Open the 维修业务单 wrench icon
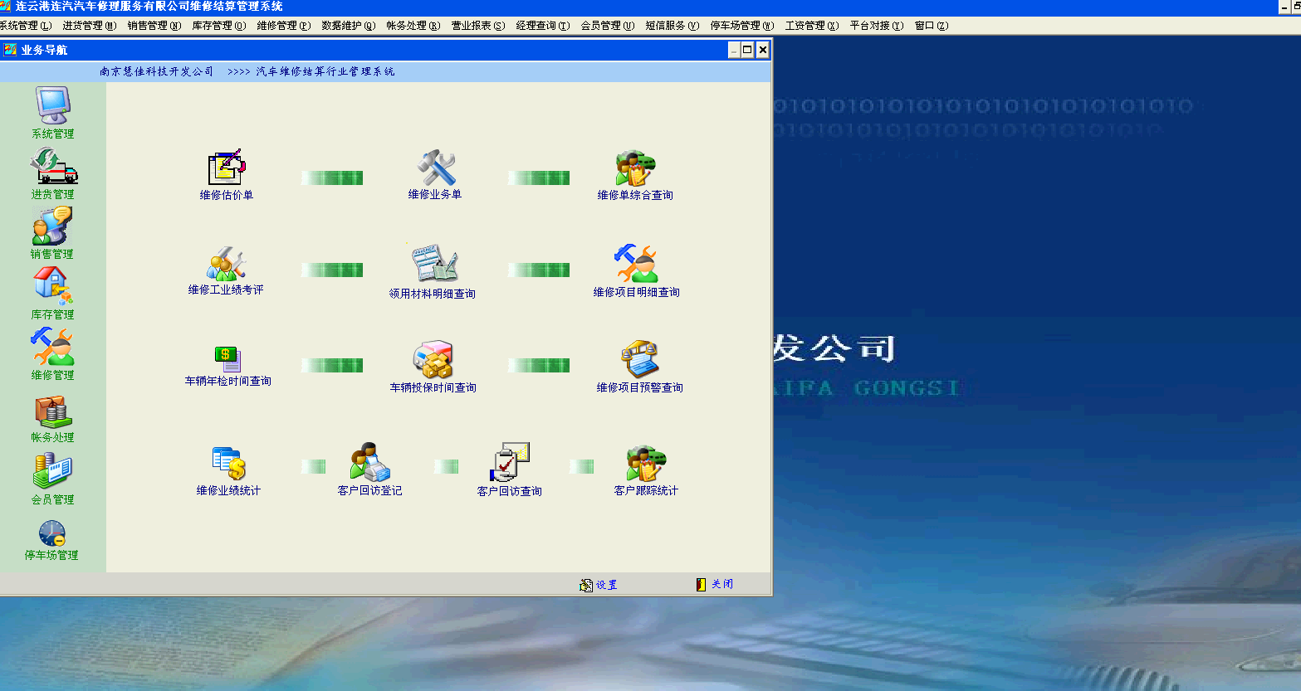This screenshot has width=1301, height=691. coord(435,168)
